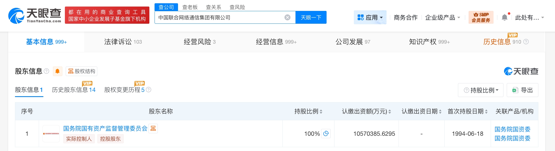Click the SVIP 会员服务 badge
The height and width of the screenshot is (151, 555).
tap(481, 17)
